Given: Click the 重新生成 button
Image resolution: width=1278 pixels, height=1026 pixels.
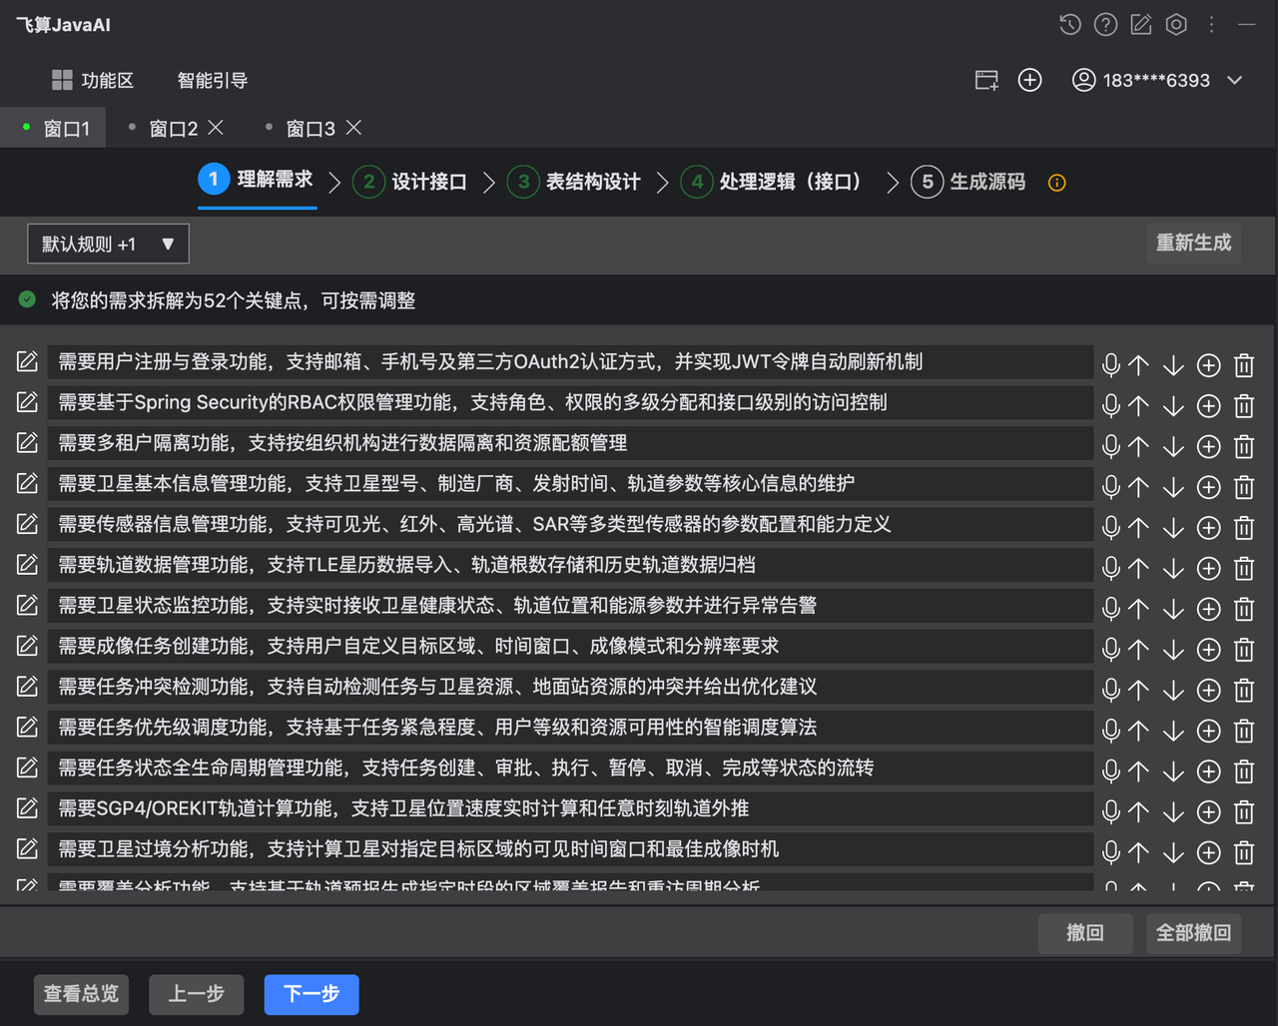Looking at the screenshot, I should [x=1193, y=243].
